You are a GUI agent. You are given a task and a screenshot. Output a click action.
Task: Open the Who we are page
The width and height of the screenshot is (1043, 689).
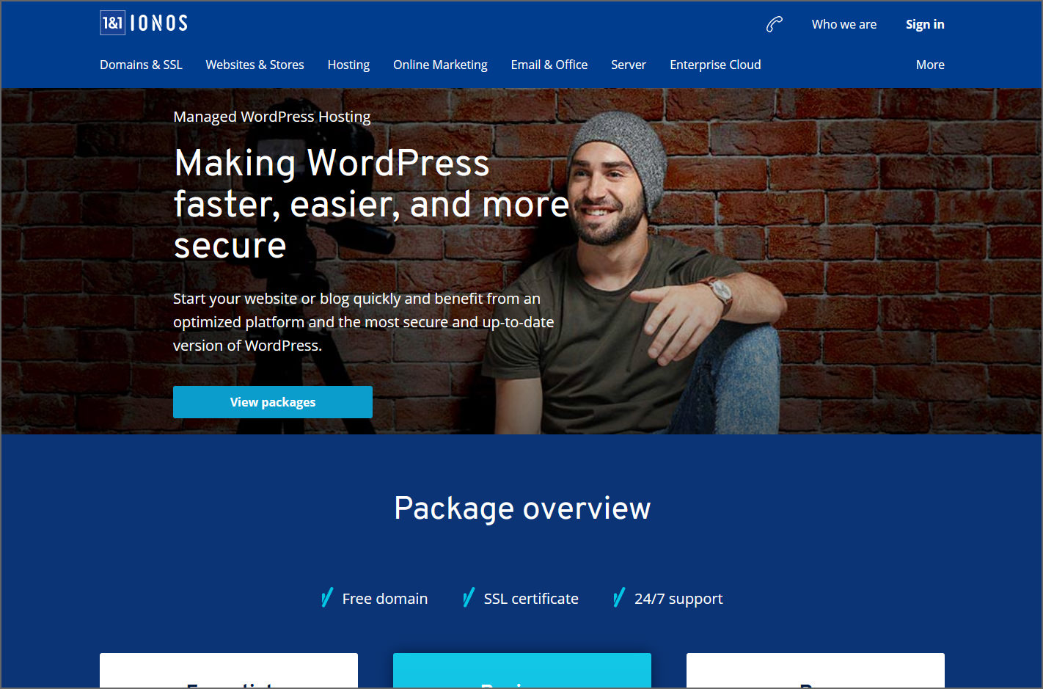(843, 24)
